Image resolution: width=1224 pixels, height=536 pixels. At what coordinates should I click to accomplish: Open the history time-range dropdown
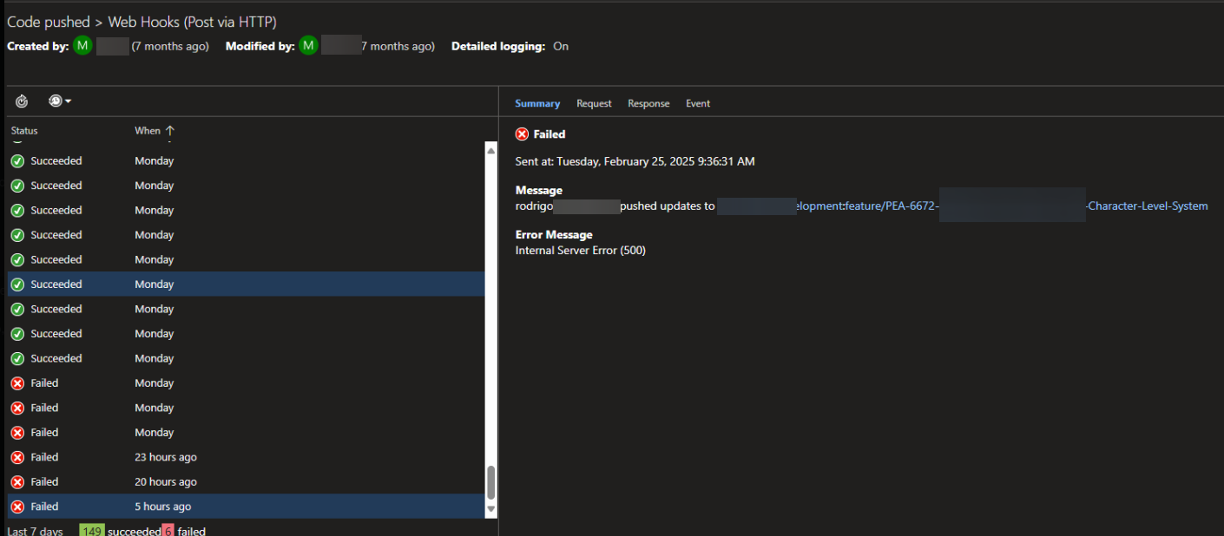click(x=59, y=101)
